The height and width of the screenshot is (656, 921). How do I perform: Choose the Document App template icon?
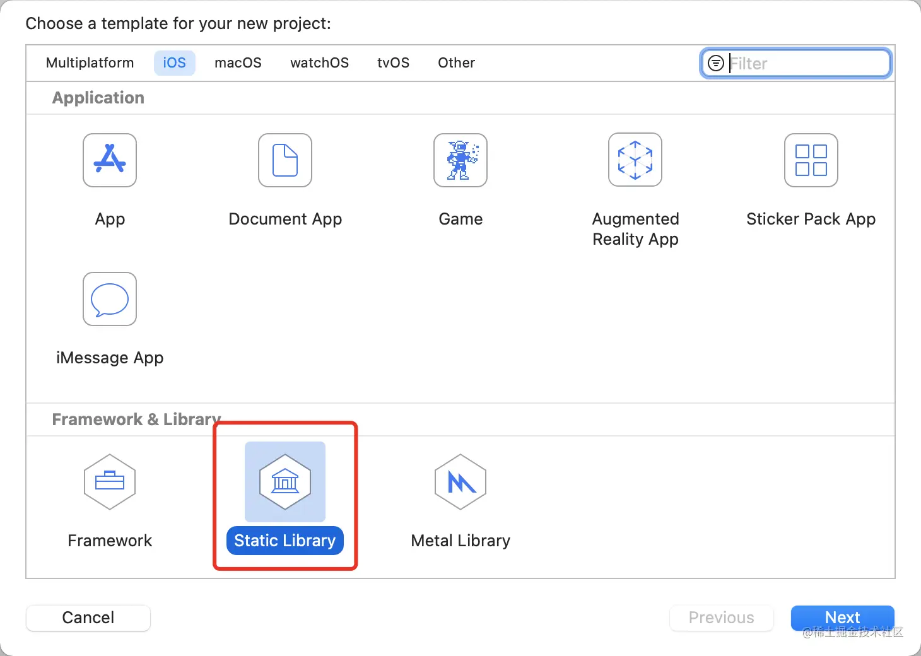pyautogui.click(x=285, y=160)
